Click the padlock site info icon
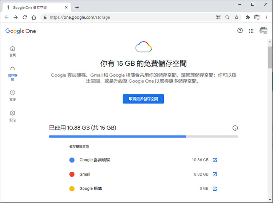 pos(45,17)
